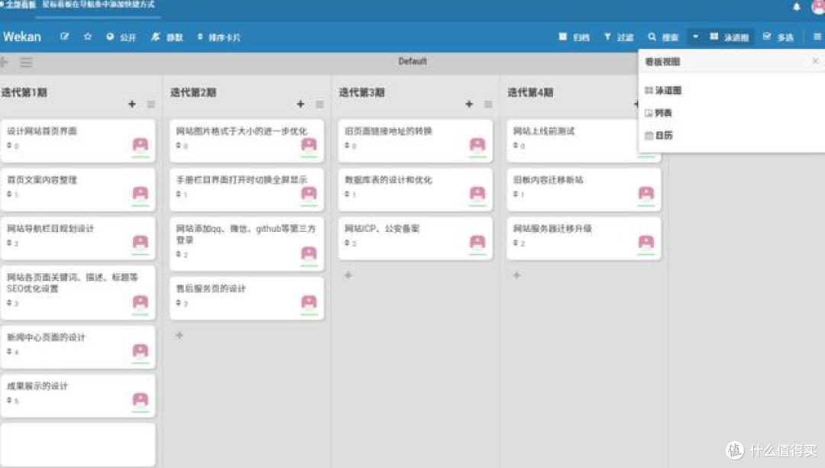Click the 泳道图 board view button
This screenshot has height=468, width=825.
(730, 37)
